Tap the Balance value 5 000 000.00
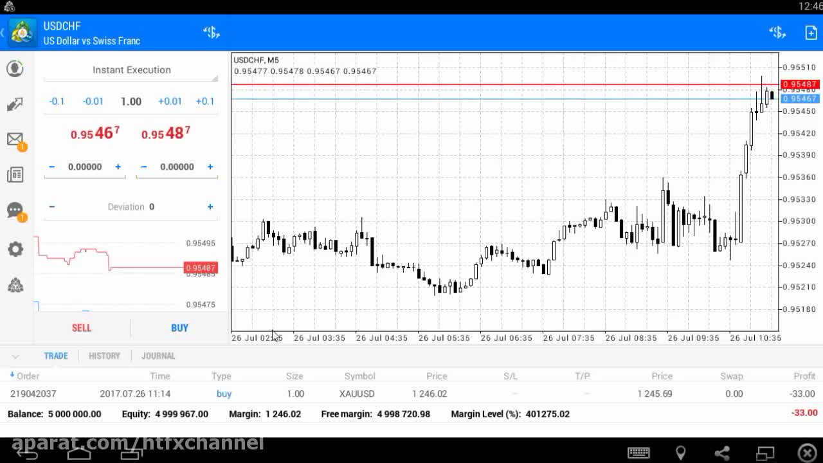The image size is (823, 463). [x=75, y=414]
